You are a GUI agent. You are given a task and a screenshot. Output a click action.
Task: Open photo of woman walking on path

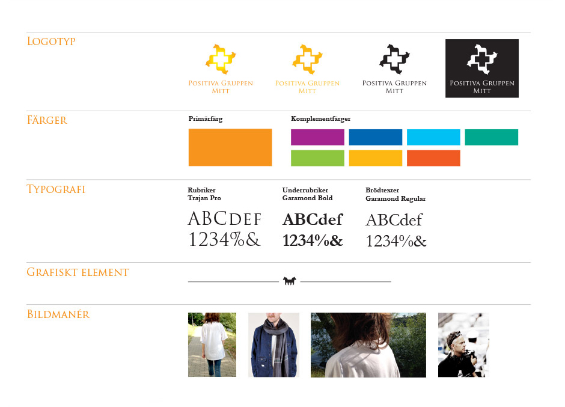[212, 344]
